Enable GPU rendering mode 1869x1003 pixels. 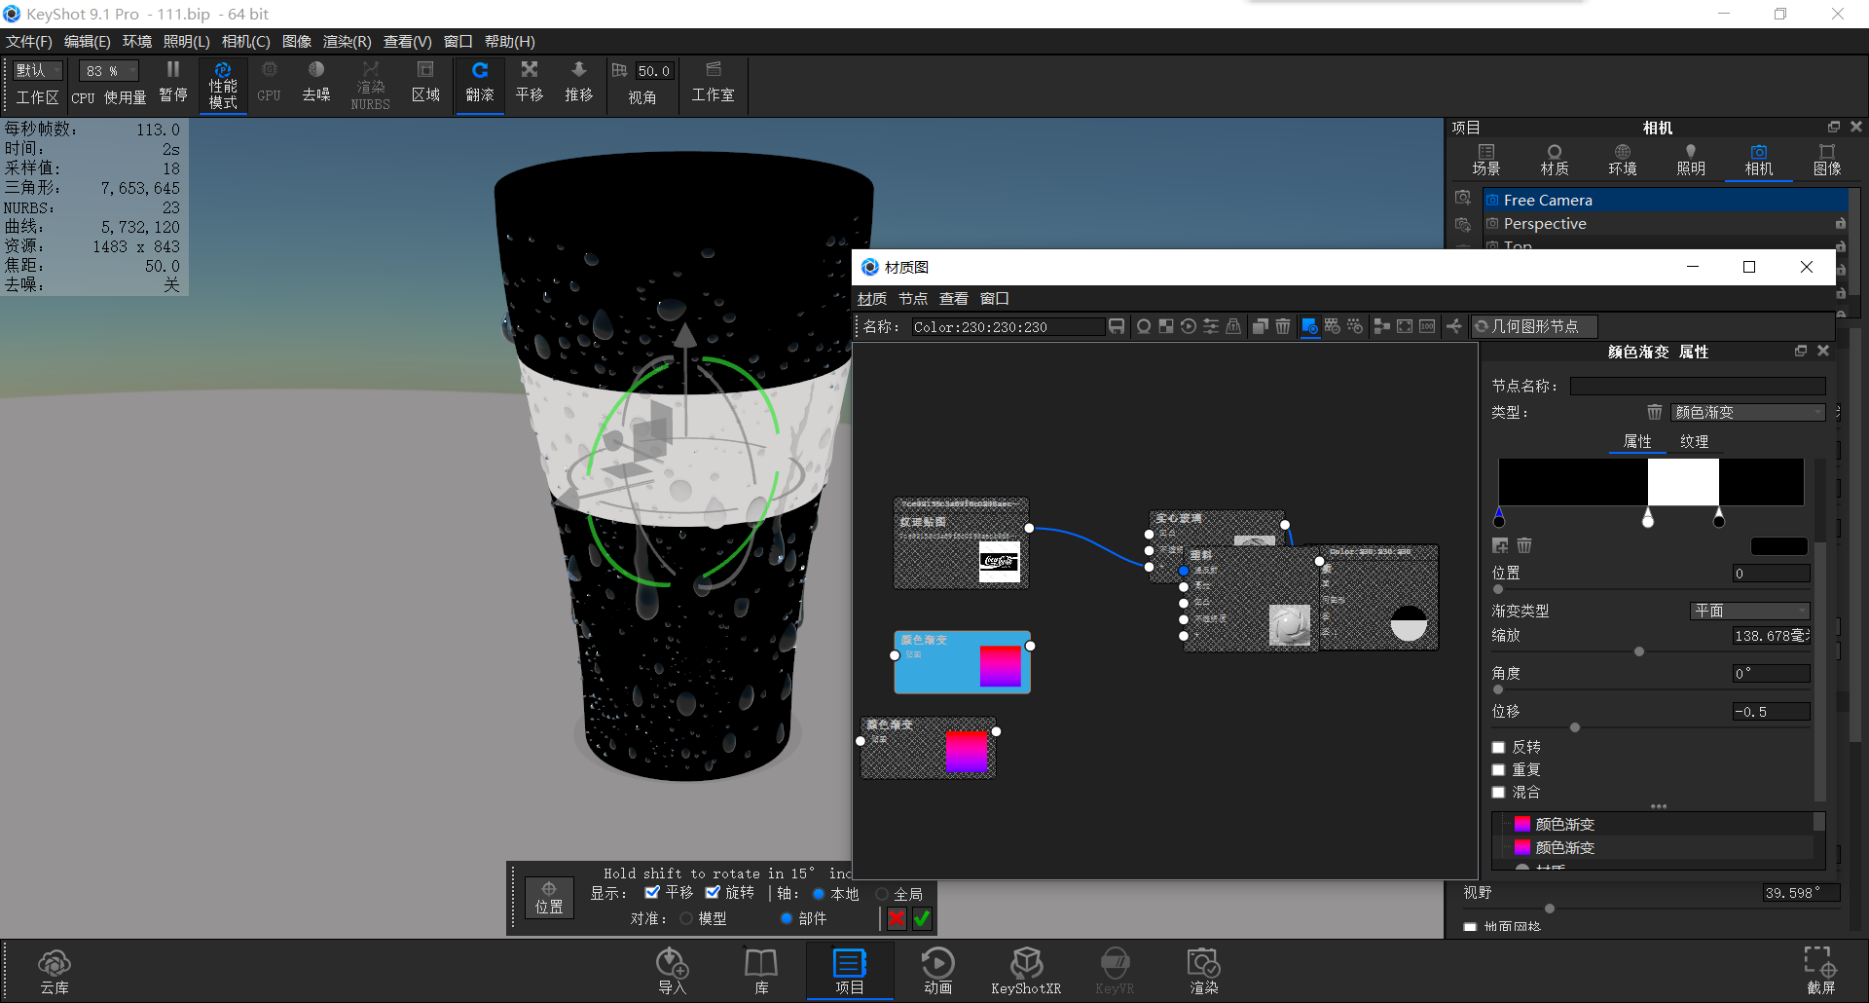268,85
